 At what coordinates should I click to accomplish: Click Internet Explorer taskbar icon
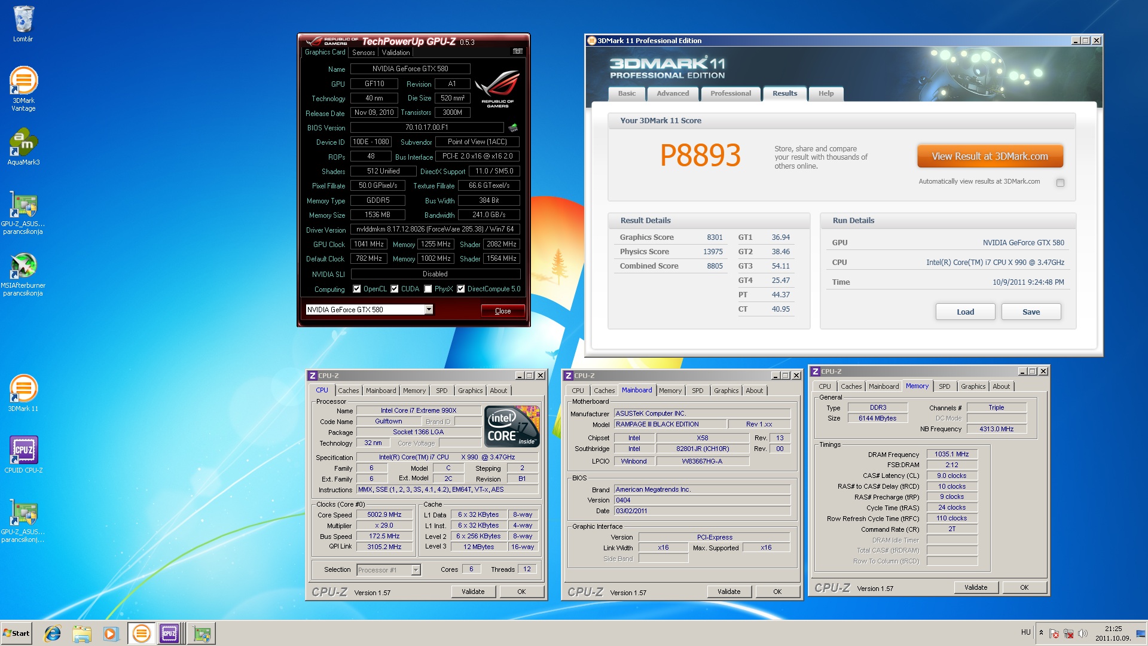pos(53,633)
